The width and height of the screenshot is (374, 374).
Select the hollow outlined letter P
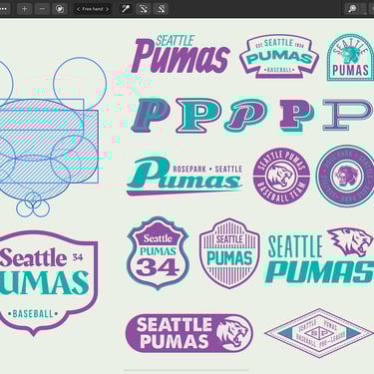(348, 115)
